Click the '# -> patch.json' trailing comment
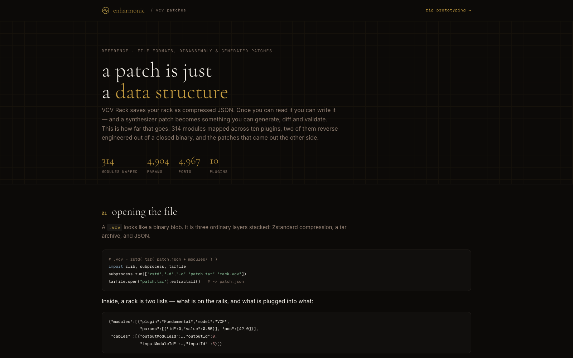This screenshot has height=358, width=573. [226, 282]
